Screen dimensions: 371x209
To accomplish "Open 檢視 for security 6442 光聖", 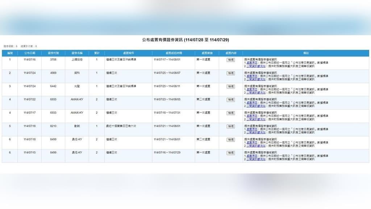I will click(x=230, y=86).
